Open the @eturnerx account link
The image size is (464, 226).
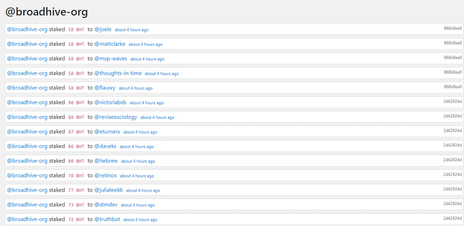pos(107,131)
